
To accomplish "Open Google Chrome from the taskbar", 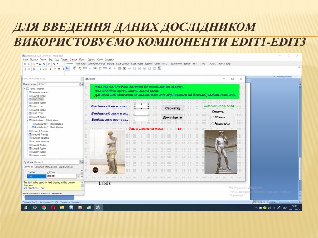I will pos(44,208).
